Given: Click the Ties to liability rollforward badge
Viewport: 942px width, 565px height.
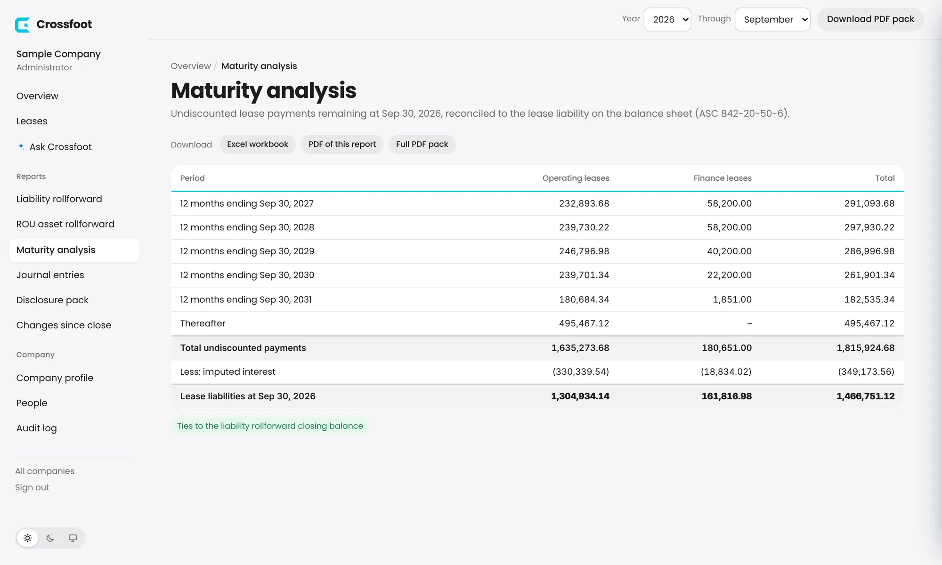Looking at the screenshot, I should 270,426.
